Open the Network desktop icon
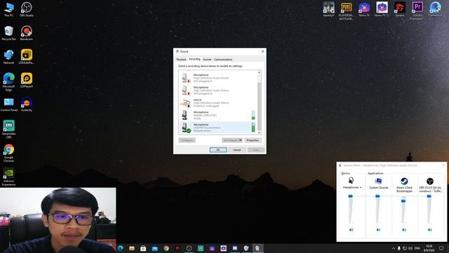 [8, 57]
